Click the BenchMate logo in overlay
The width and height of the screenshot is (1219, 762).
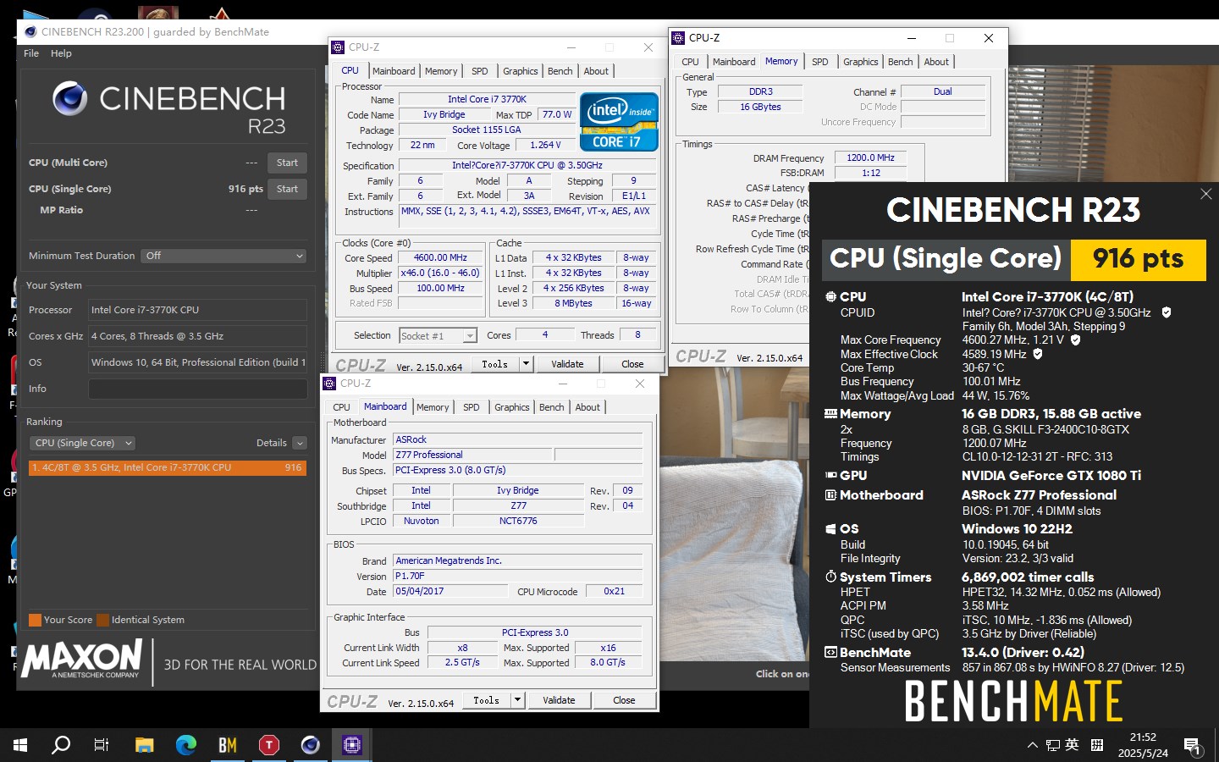1013,702
